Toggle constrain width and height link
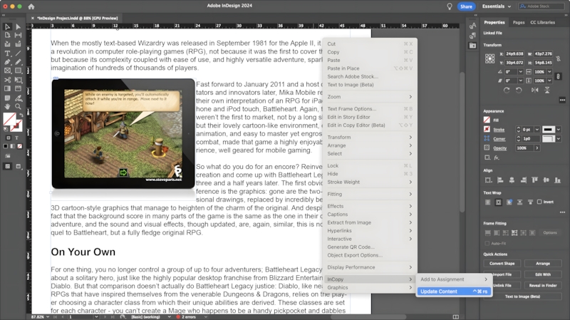Viewport: 570px width, 320px height. click(559, 58)
